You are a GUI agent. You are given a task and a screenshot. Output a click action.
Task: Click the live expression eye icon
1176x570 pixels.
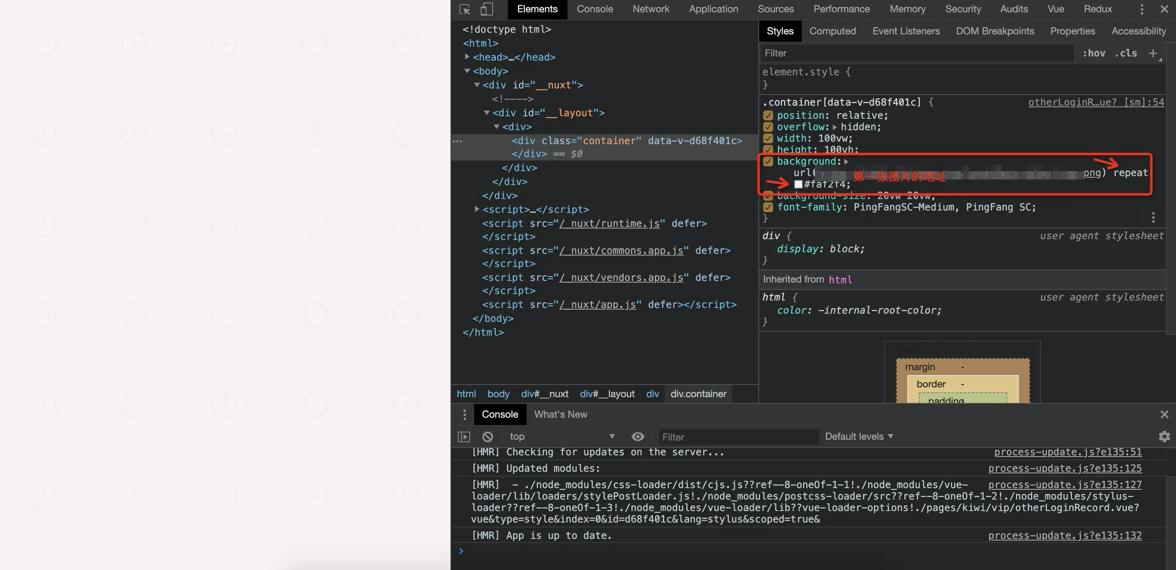(x=638, y=437)
